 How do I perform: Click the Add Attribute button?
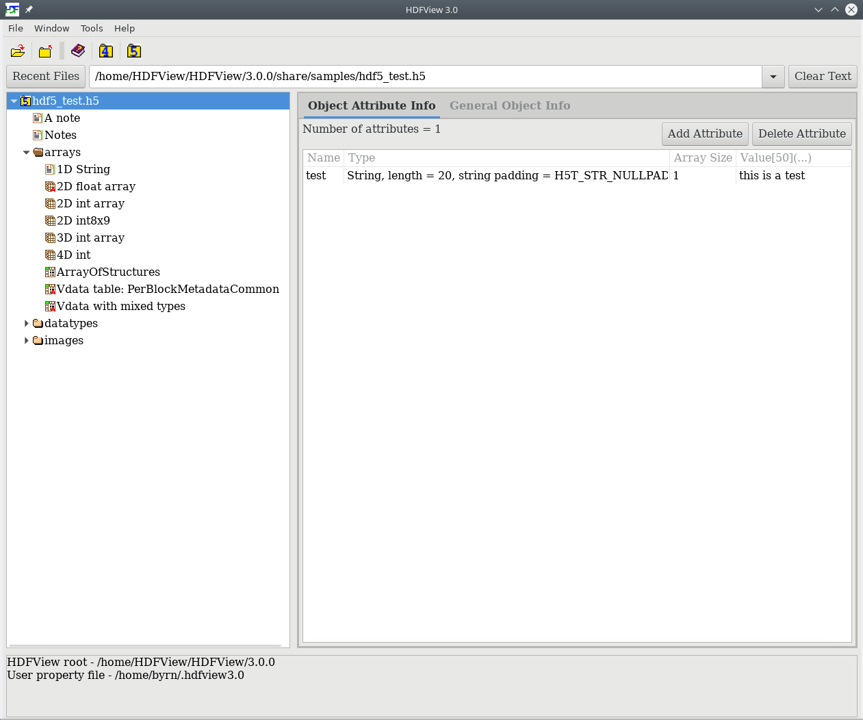705,133
